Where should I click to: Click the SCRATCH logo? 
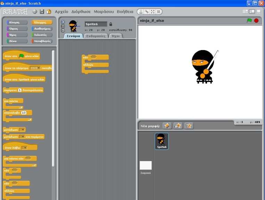coord(15,12)
